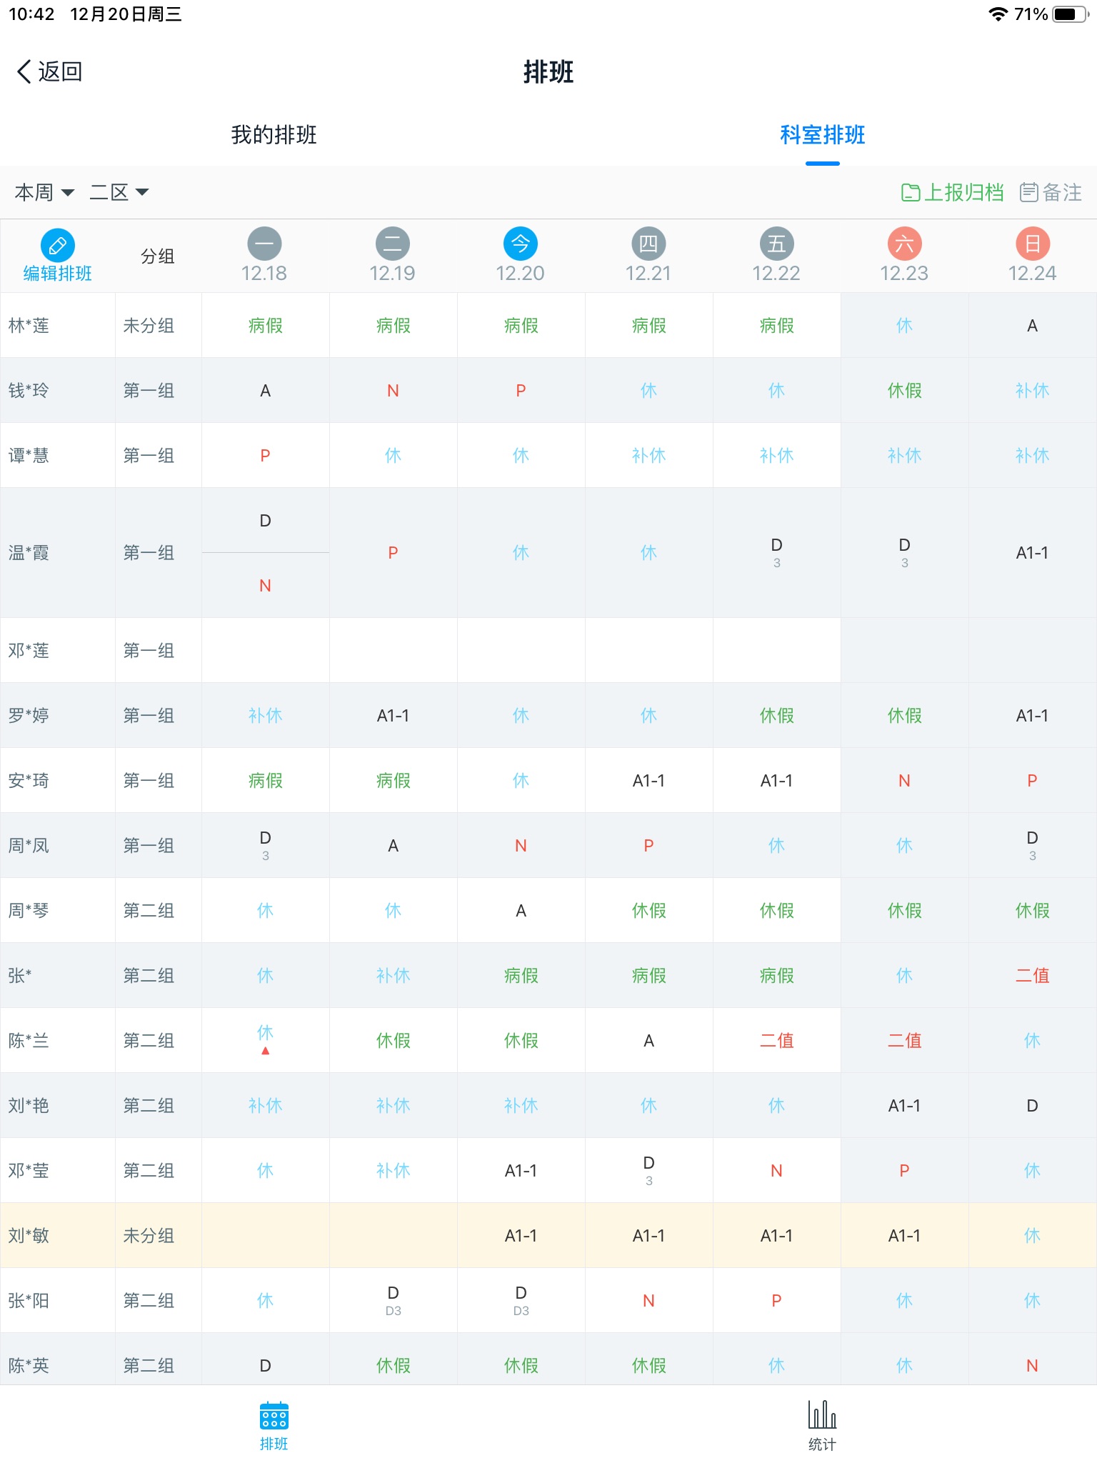Screen dimensions: 1097x1463
Task: Select 陈*英 name cell
Action: (58, 1359)
